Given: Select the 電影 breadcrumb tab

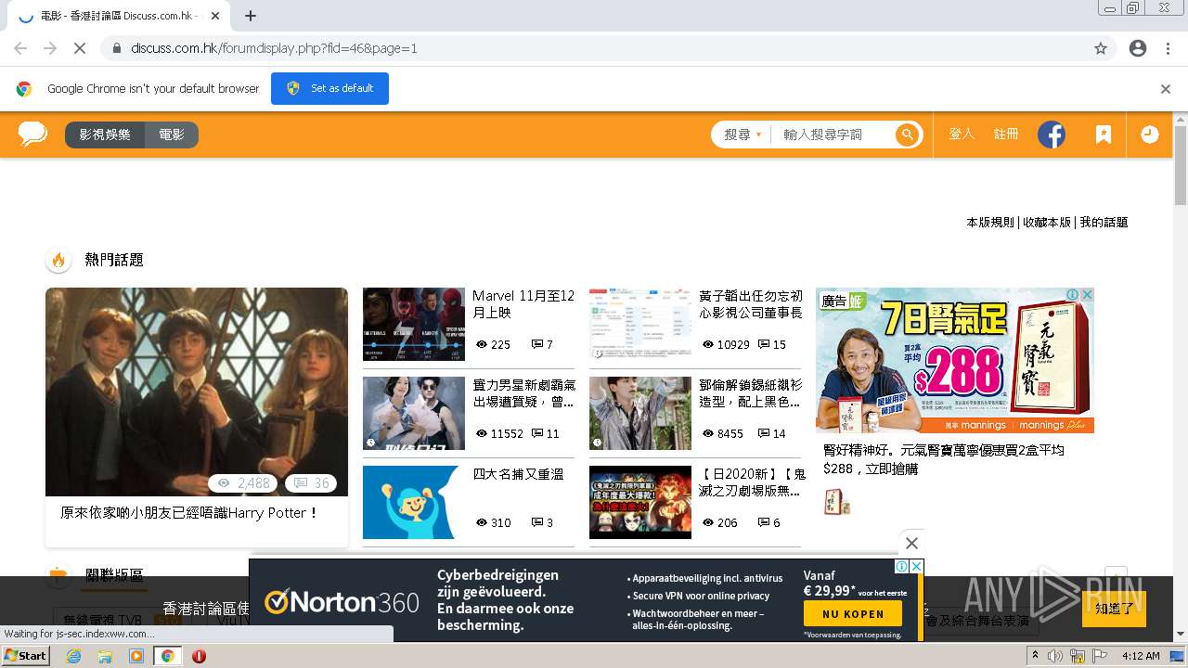Looking at the screenshot, I should coord(172,135).
